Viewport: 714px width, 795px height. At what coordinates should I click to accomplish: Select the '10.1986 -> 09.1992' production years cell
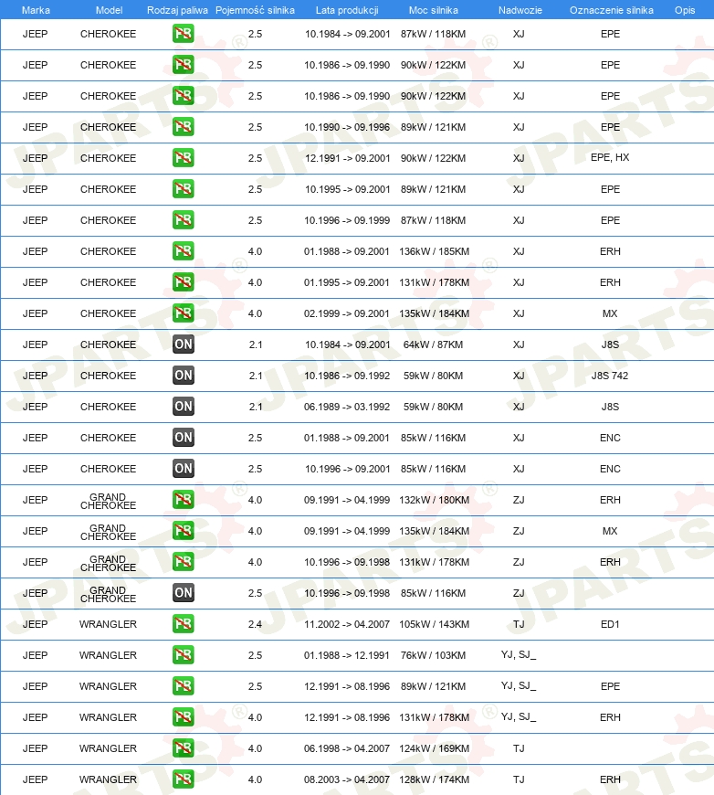tap(347, 376)
